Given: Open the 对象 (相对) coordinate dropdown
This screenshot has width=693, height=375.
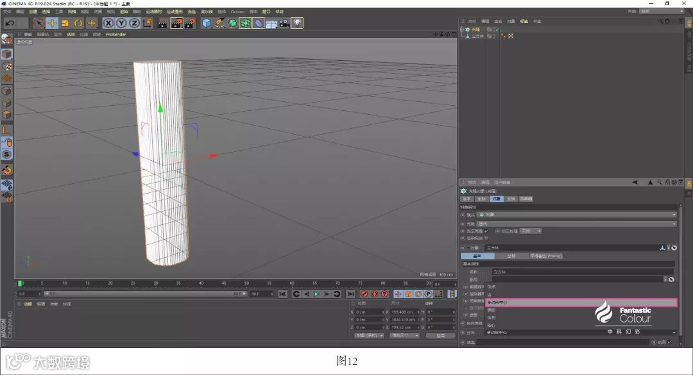Looking at the screenshot, I should click(369, 335).
